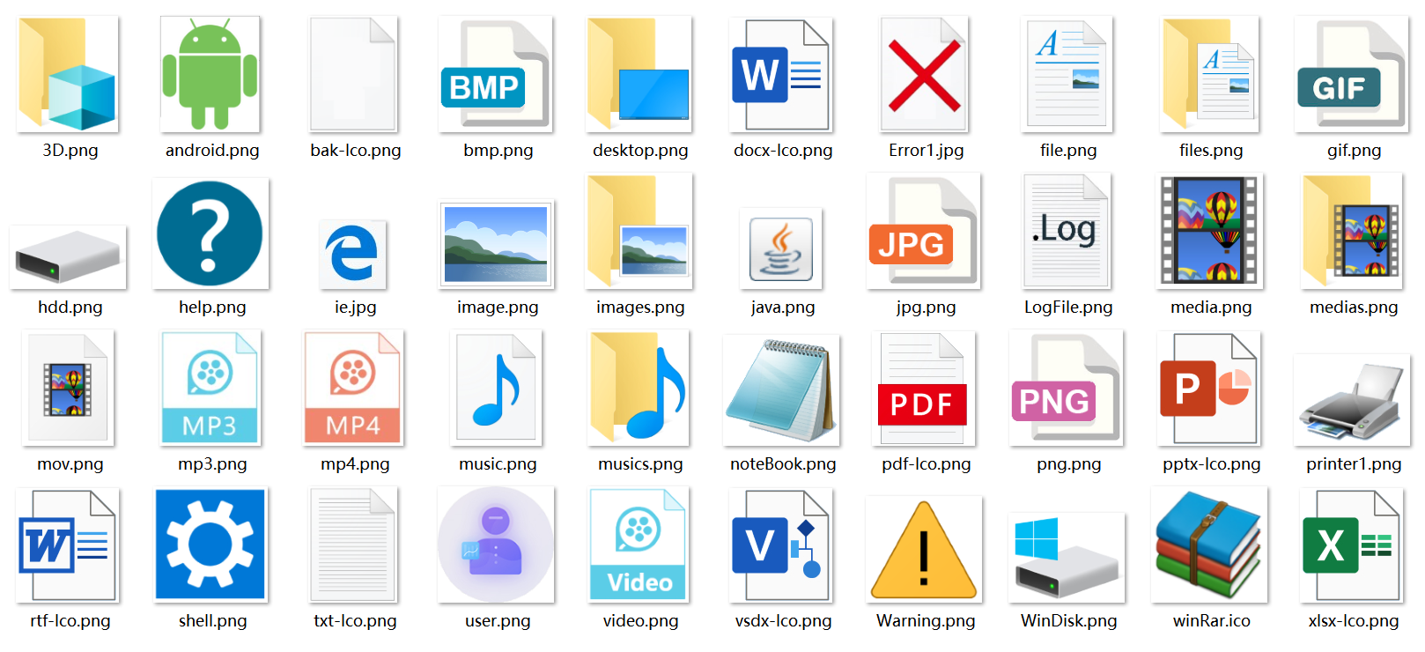Click the Java coffee cup icon
This screenshot has width=1425, height=652.
[x=781, y=248]
